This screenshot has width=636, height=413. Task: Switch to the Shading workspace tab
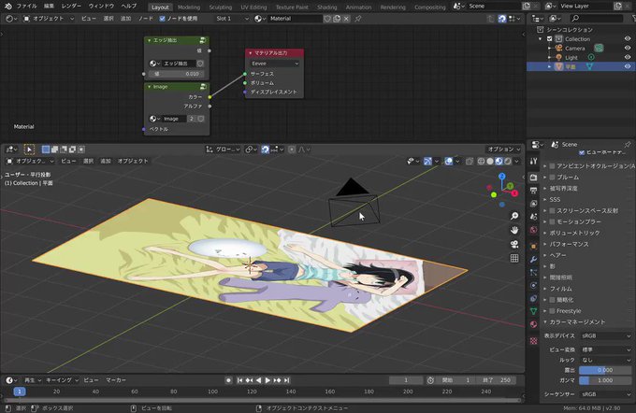[x=326, y=7]
